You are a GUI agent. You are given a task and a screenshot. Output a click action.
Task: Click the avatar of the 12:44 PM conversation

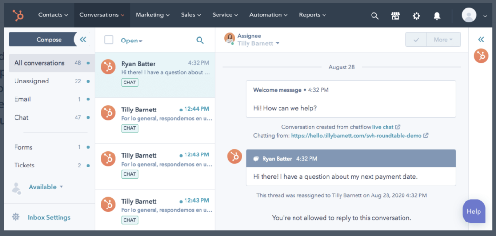(x=108, y=112)
